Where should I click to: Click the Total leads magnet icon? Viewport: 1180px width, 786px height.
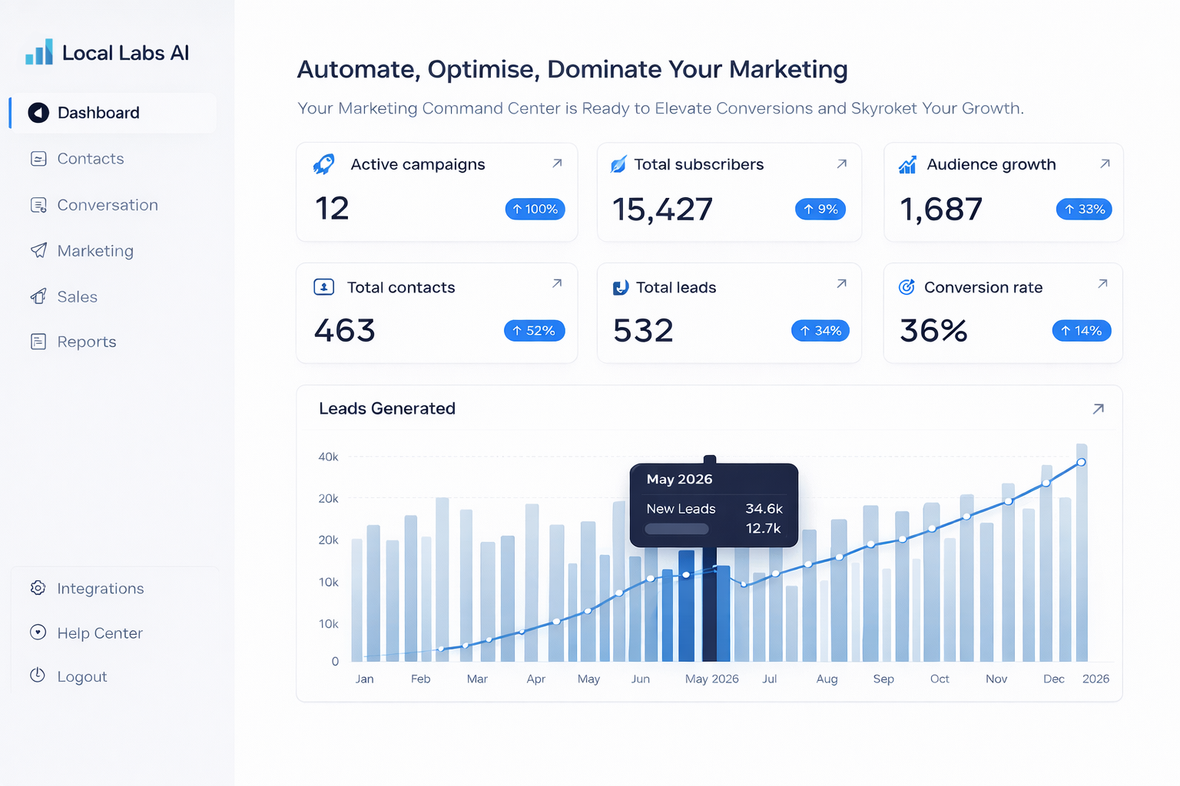620,288
